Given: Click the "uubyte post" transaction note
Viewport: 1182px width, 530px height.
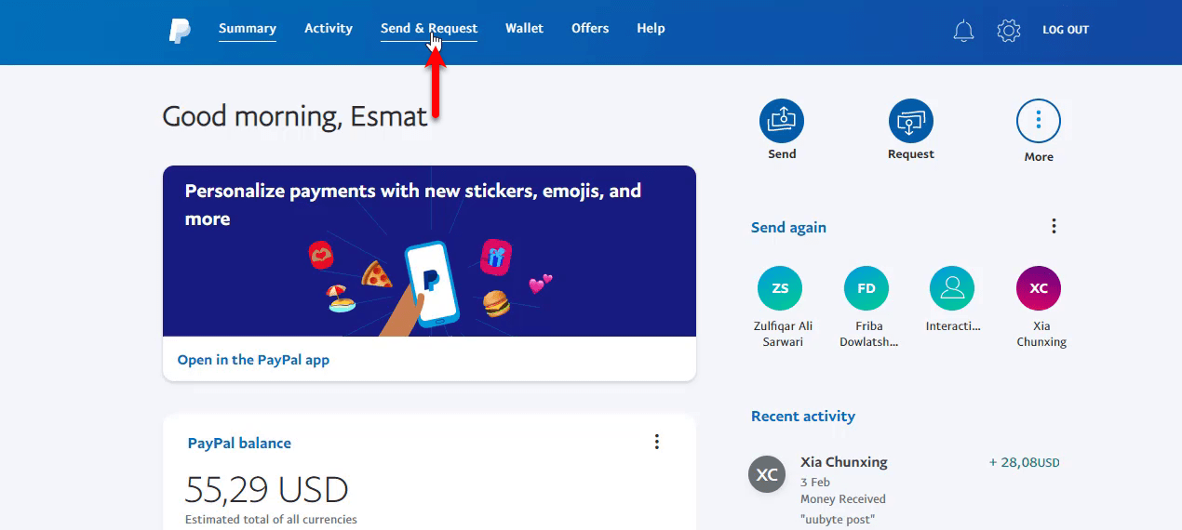Looking at the screenshot, I should [x=838, y=520].
